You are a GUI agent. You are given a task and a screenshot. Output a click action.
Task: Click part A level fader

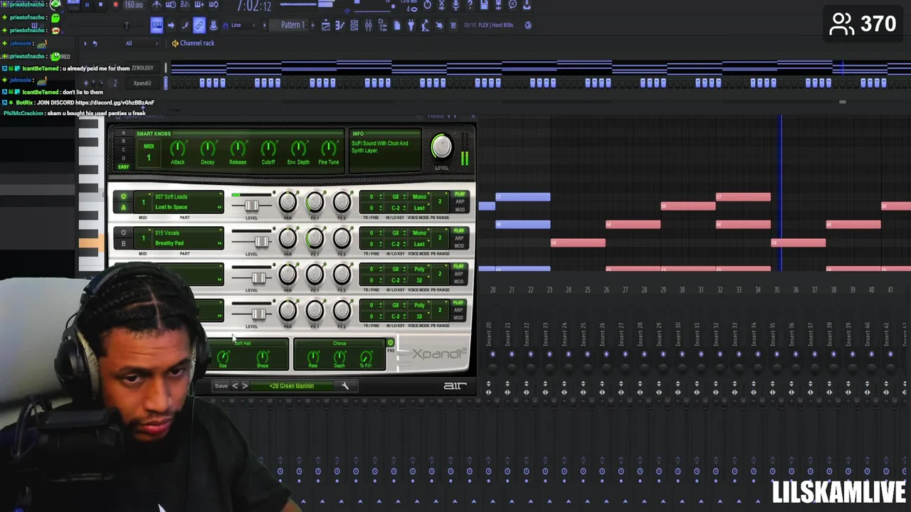point(251,206)
